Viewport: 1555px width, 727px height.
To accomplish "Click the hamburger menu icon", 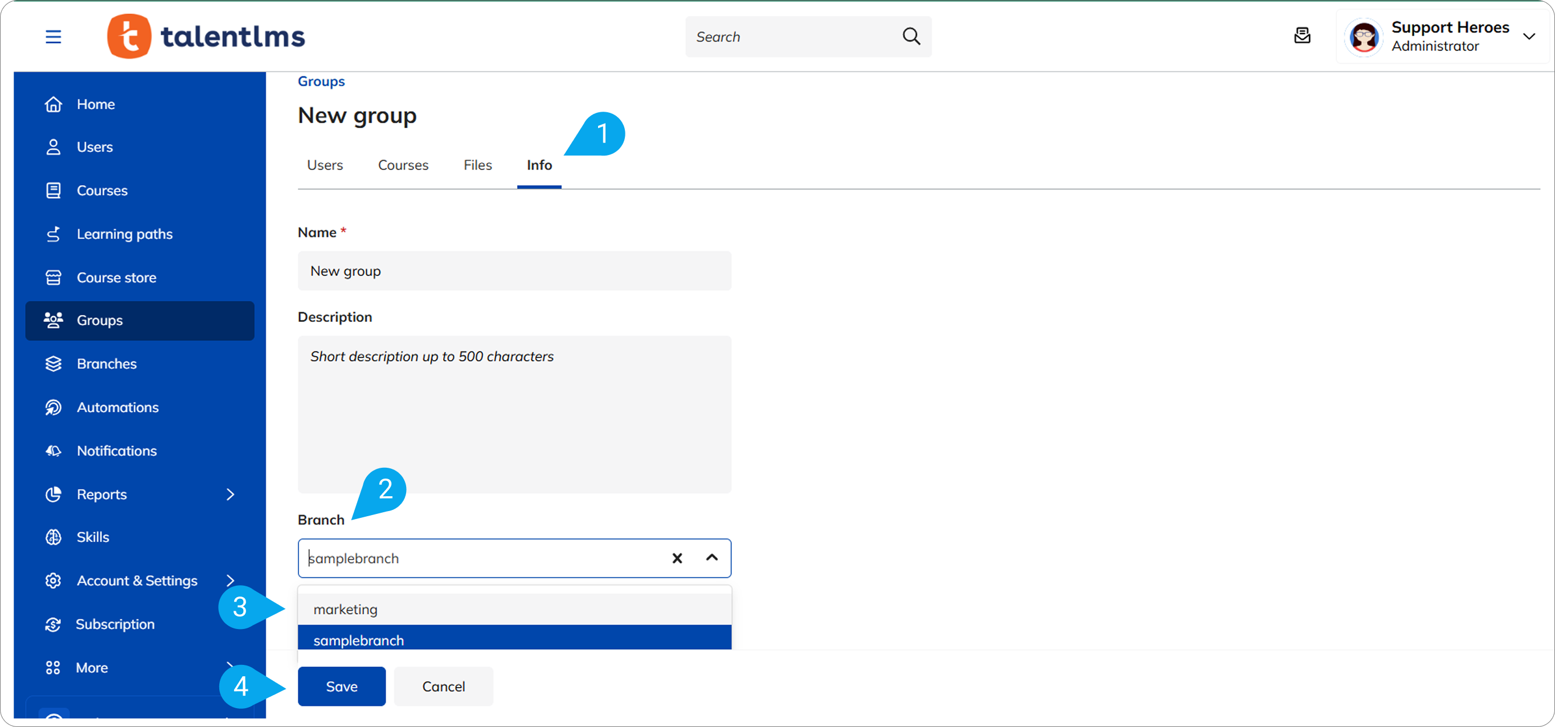I will tap(53, 37).
